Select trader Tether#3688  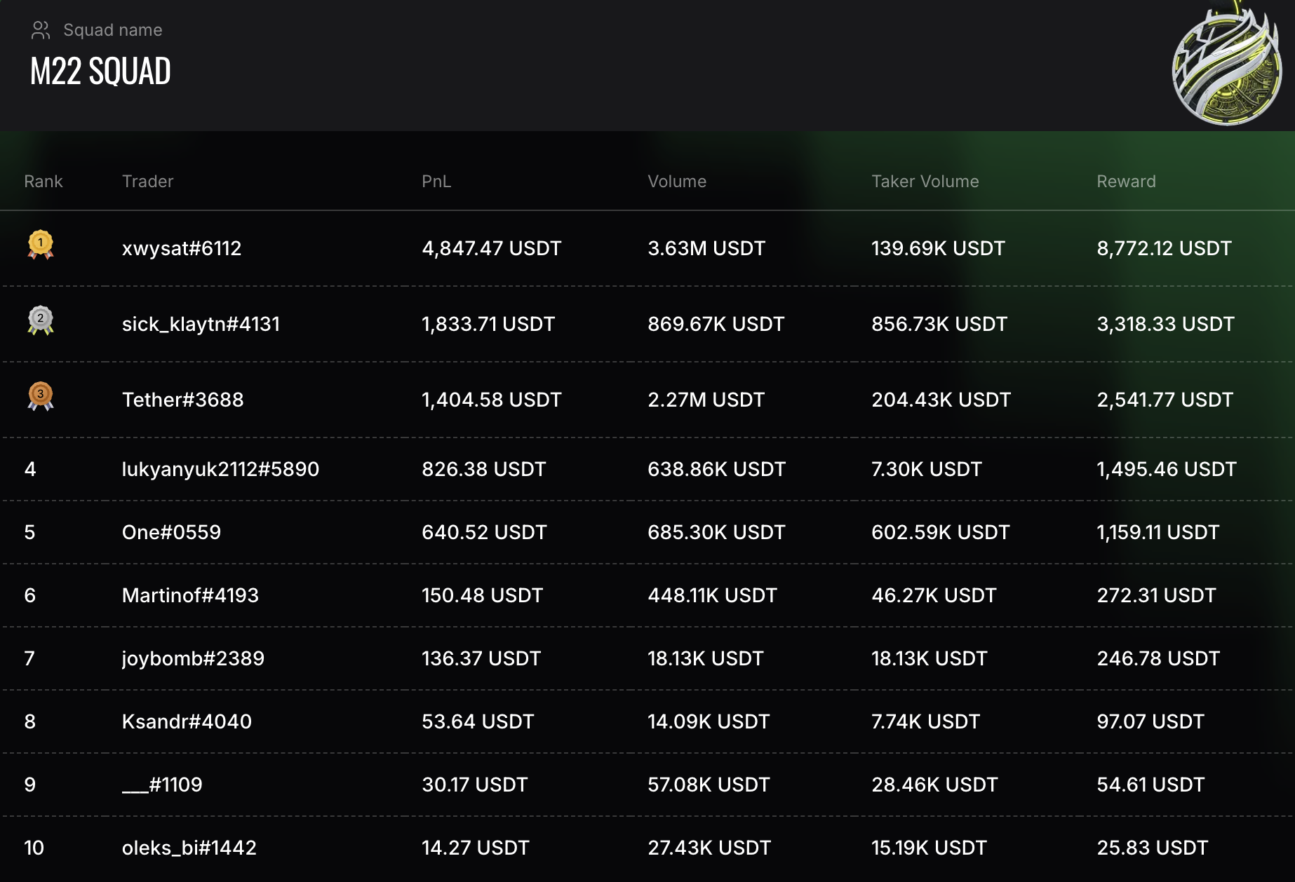[x=182, y=400]
